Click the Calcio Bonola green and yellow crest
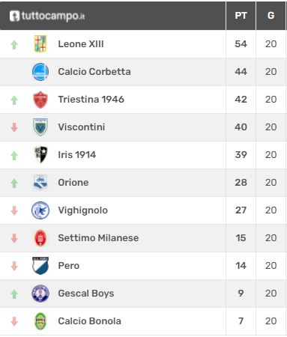Screen dimensions: 287x337 click(x=40, y=321)
